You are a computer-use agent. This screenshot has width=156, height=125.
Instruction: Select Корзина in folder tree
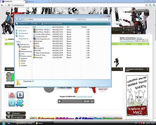click(23, 58)
